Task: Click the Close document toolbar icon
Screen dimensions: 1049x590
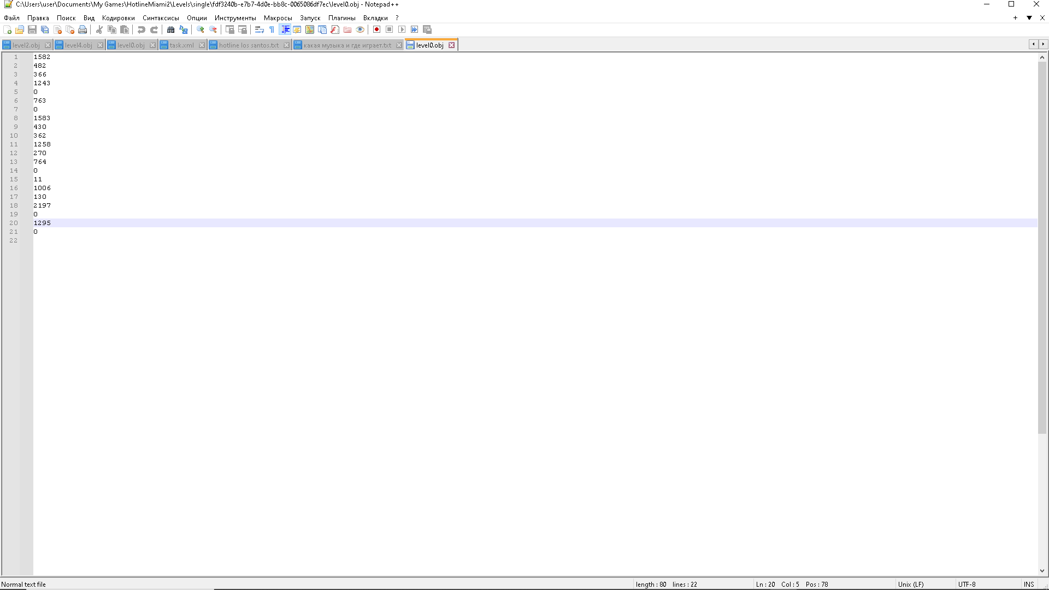Action: pyautogui.click(x=57, y=29)
